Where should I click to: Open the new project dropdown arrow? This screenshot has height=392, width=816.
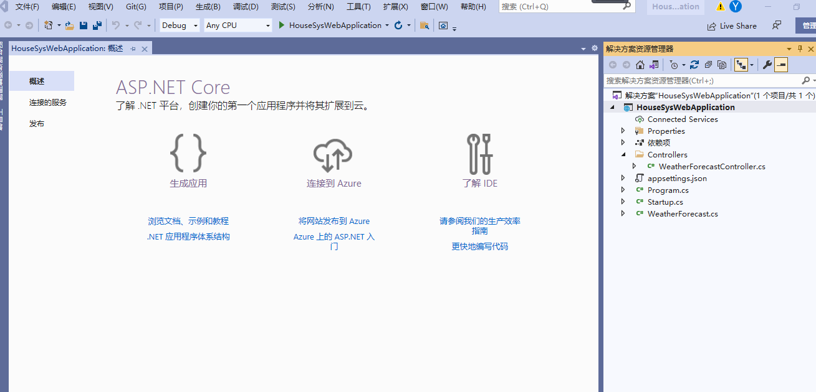pyautogui.click(x=59, y=26)
